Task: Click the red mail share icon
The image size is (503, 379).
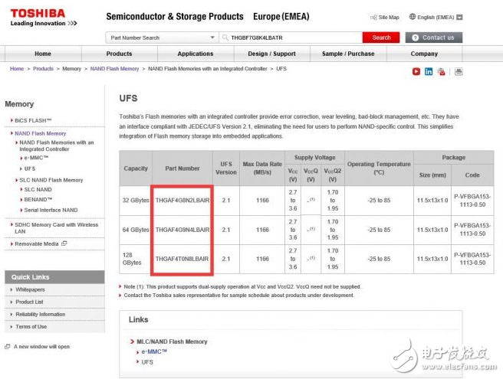Action: coord(442,71)
